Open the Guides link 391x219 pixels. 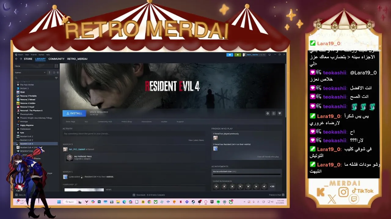[x=164, y=122]
